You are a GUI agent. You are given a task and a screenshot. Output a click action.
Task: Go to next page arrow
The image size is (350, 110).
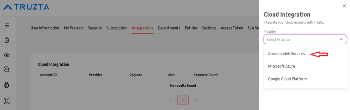[x=195, y=100]
